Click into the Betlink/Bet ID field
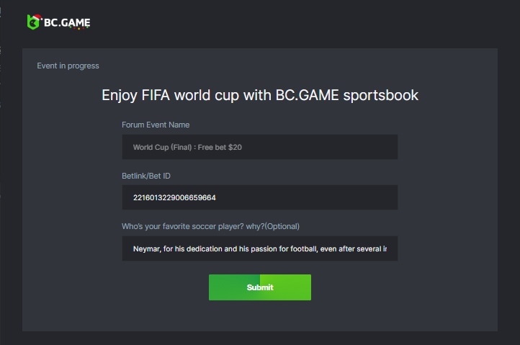Image resolution: width=520 pixels, height=345 pixels. click(260, 197)
